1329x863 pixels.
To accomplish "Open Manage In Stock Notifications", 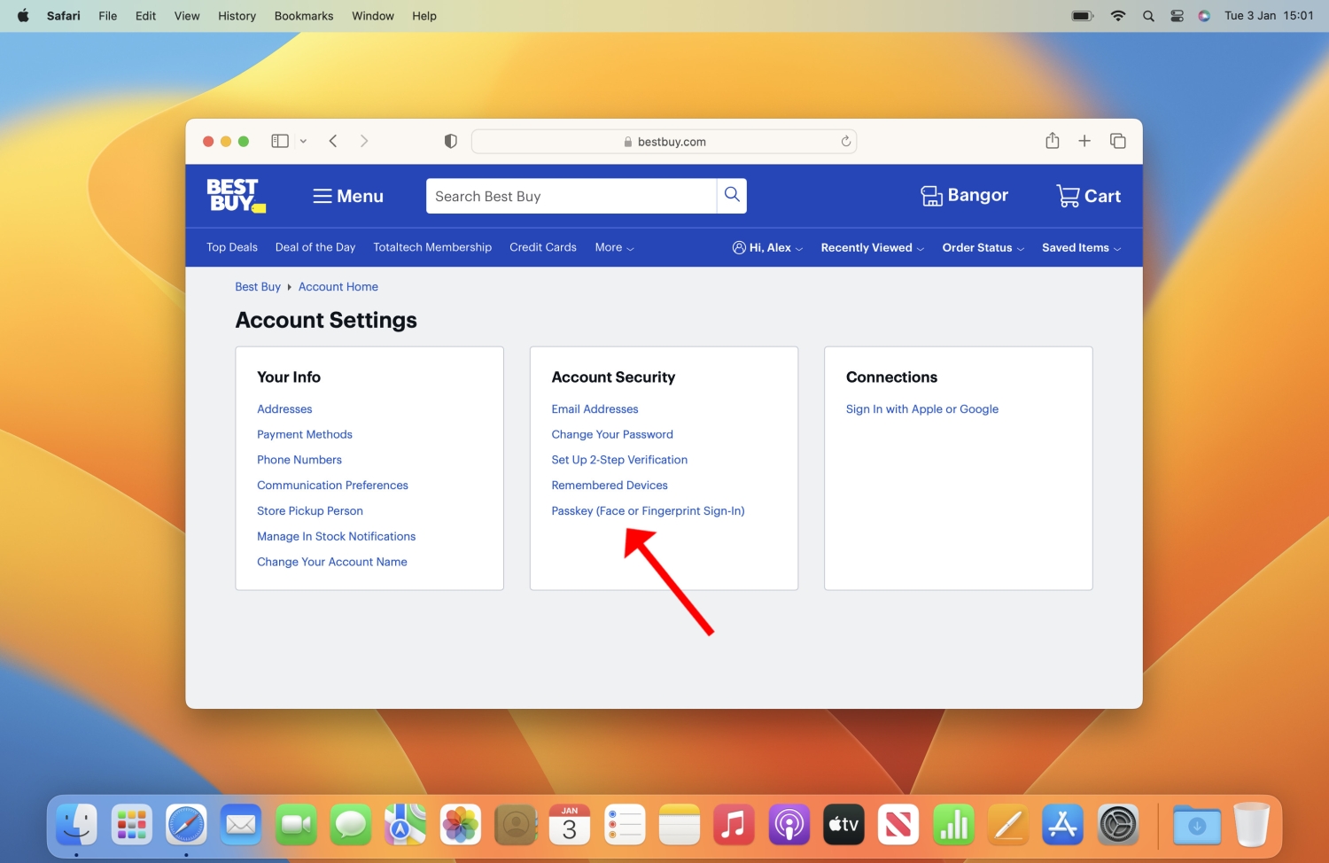I will click(336, 537).
